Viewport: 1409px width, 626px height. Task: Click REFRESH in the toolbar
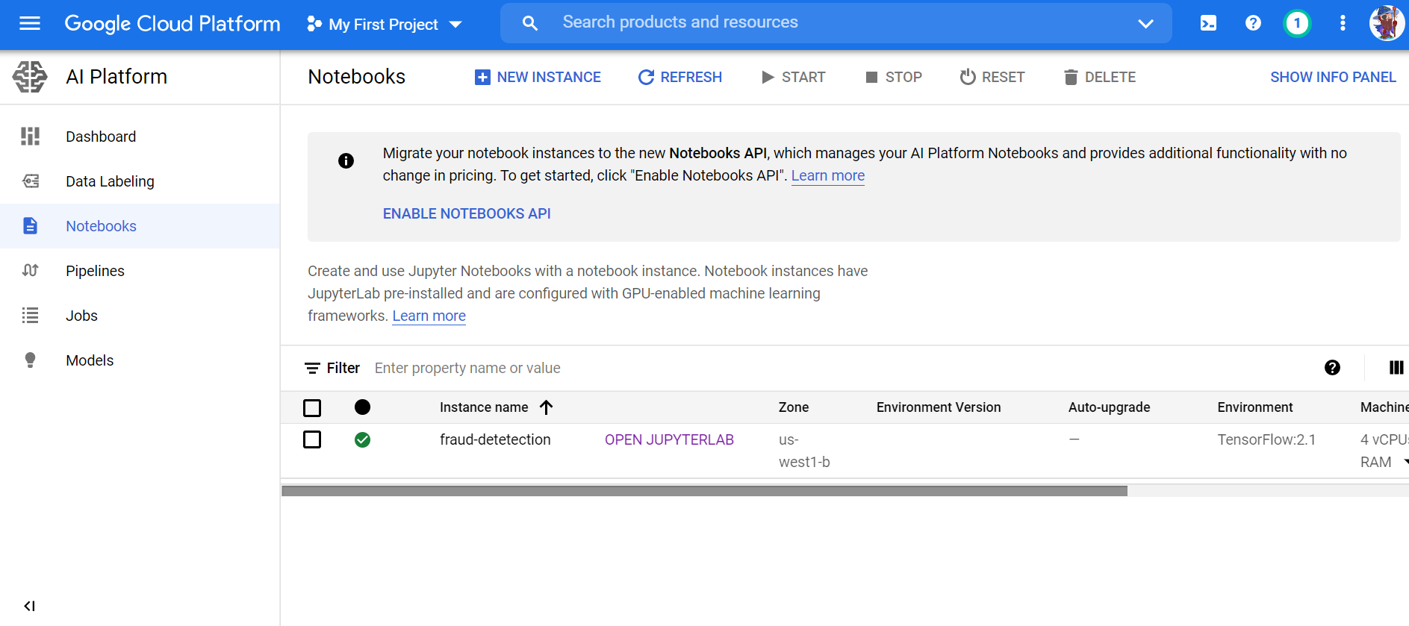click(680, 77)
